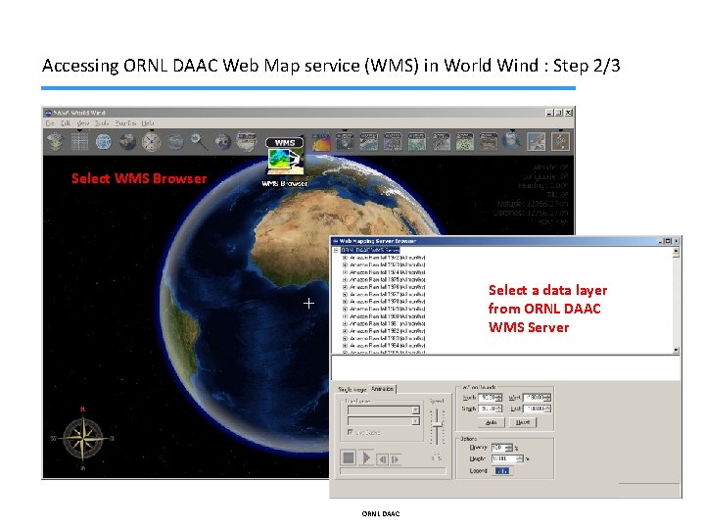The height and width of the screenshot is (529, 705).
Task: Open the second time frame dropdown
Action: point(415,421)
